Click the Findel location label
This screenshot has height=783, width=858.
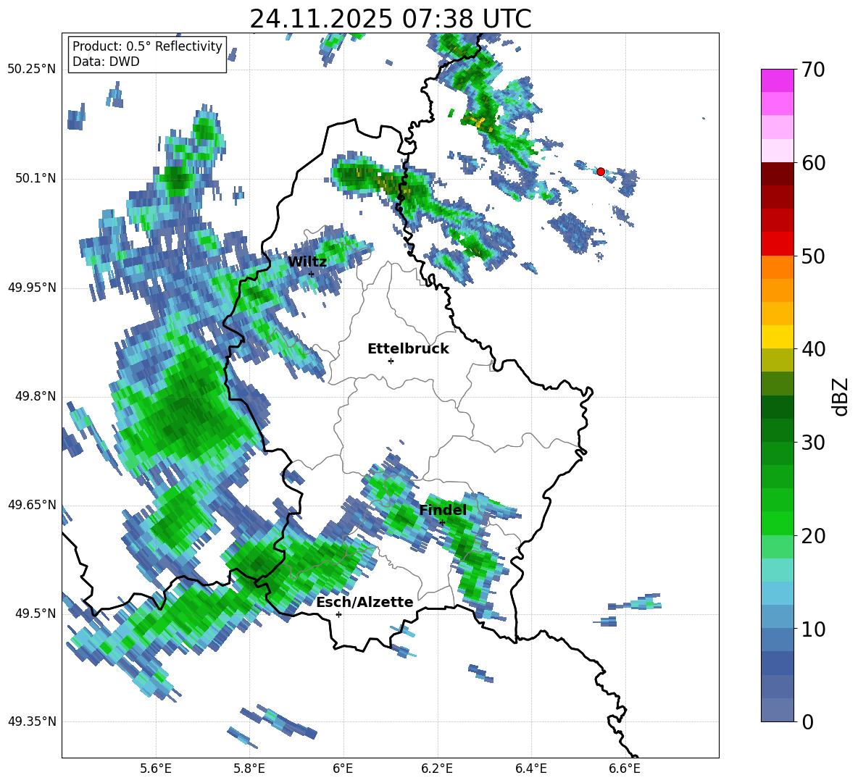443,510
